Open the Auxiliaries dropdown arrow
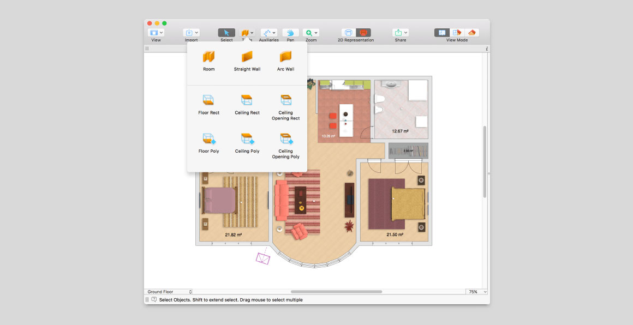 coord(274,33)
